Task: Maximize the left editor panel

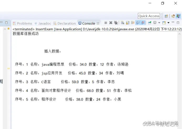Action: (x=6, y=23)
